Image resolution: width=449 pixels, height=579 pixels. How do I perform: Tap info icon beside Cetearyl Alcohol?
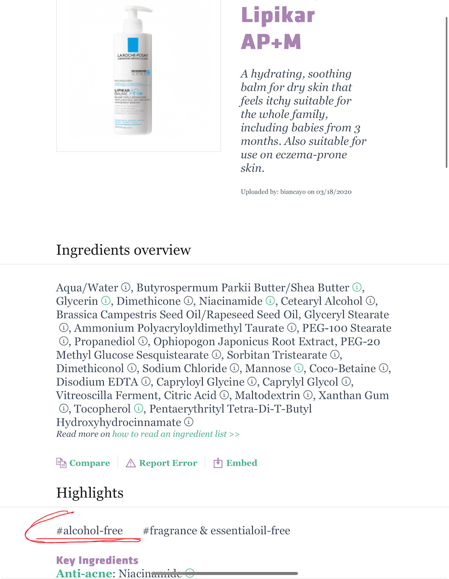370,302
